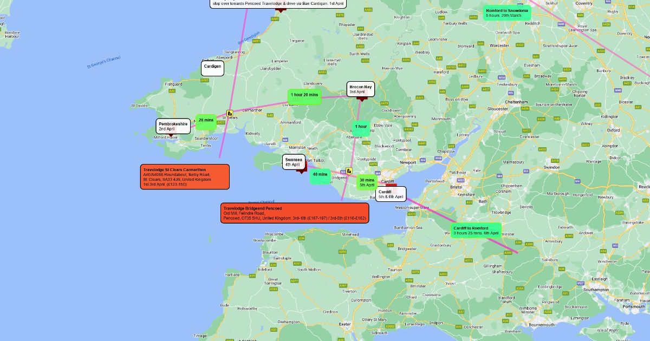The image size is (650, 341).
Task: Click the Llandovery town name
Action: (313, 83)
